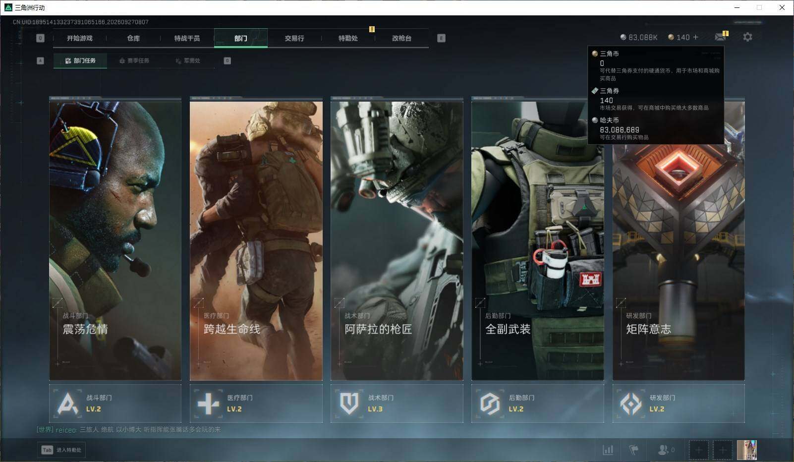The width and height of the screenshot is (794, 462).
Task: Click the 后勤部门 hexagon emblem icon
Action: tap(490, 404)
